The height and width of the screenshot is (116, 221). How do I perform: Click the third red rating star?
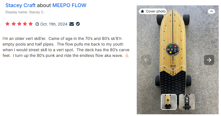[x=19, y=24]
